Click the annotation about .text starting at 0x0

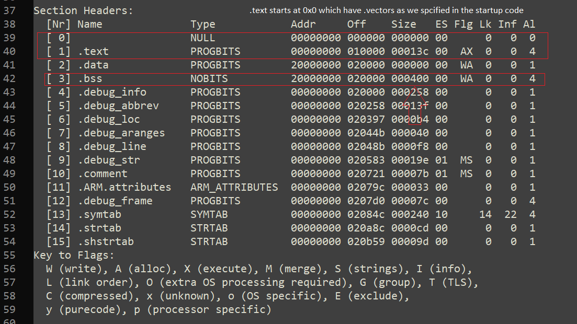[x=387, y=10]
